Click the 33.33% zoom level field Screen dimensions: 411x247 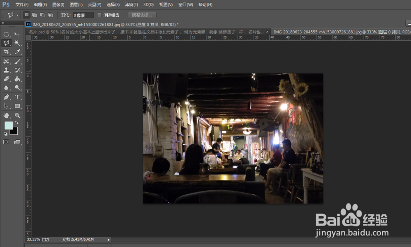point(33,239)
